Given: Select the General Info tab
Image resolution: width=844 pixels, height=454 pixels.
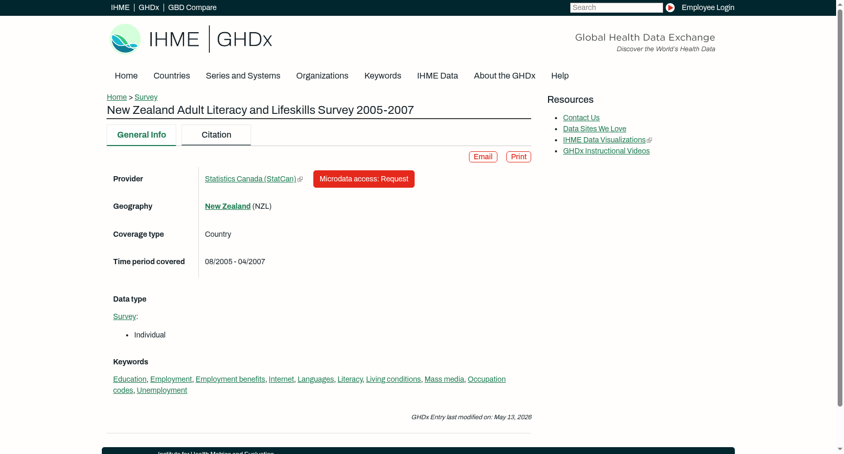Looking at the screenshot, I should click(x=141, y=135).
